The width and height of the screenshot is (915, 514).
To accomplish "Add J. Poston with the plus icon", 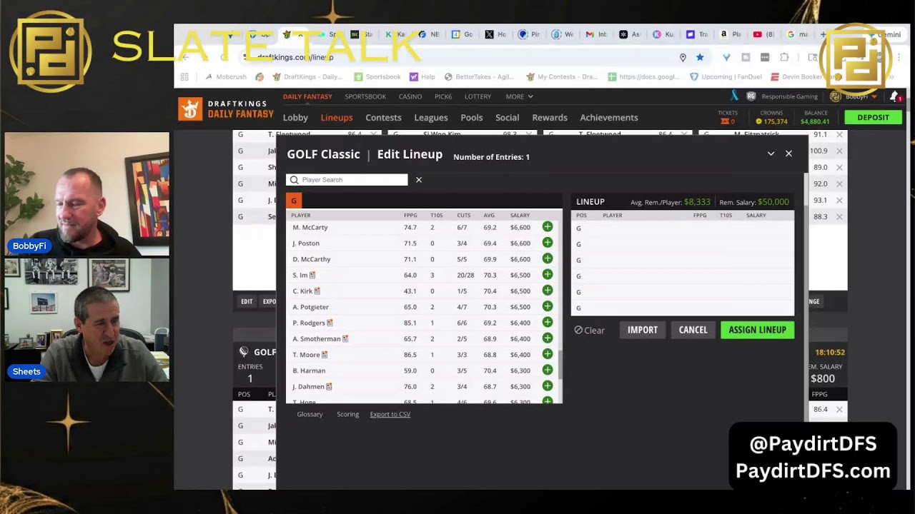I will 548,243.
